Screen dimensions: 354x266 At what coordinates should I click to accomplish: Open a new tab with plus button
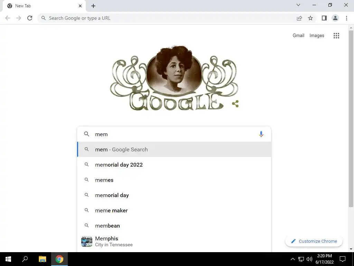click(93, 6)
